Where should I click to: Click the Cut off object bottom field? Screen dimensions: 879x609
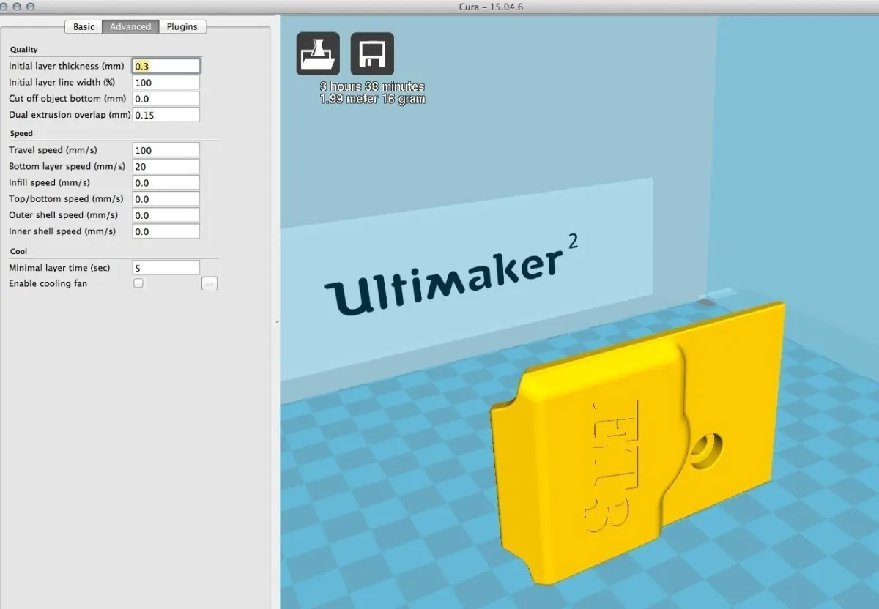pyautogui.click(x=166, y=99)
